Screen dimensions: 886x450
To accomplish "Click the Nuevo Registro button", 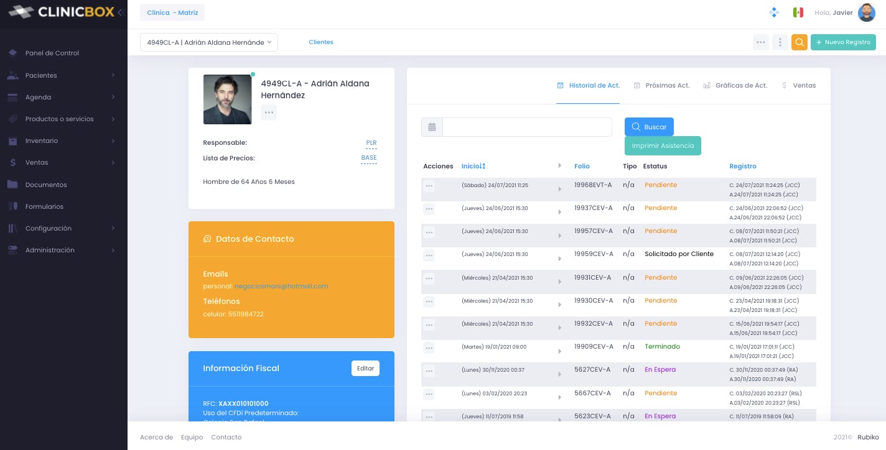I will click(843, 42).
